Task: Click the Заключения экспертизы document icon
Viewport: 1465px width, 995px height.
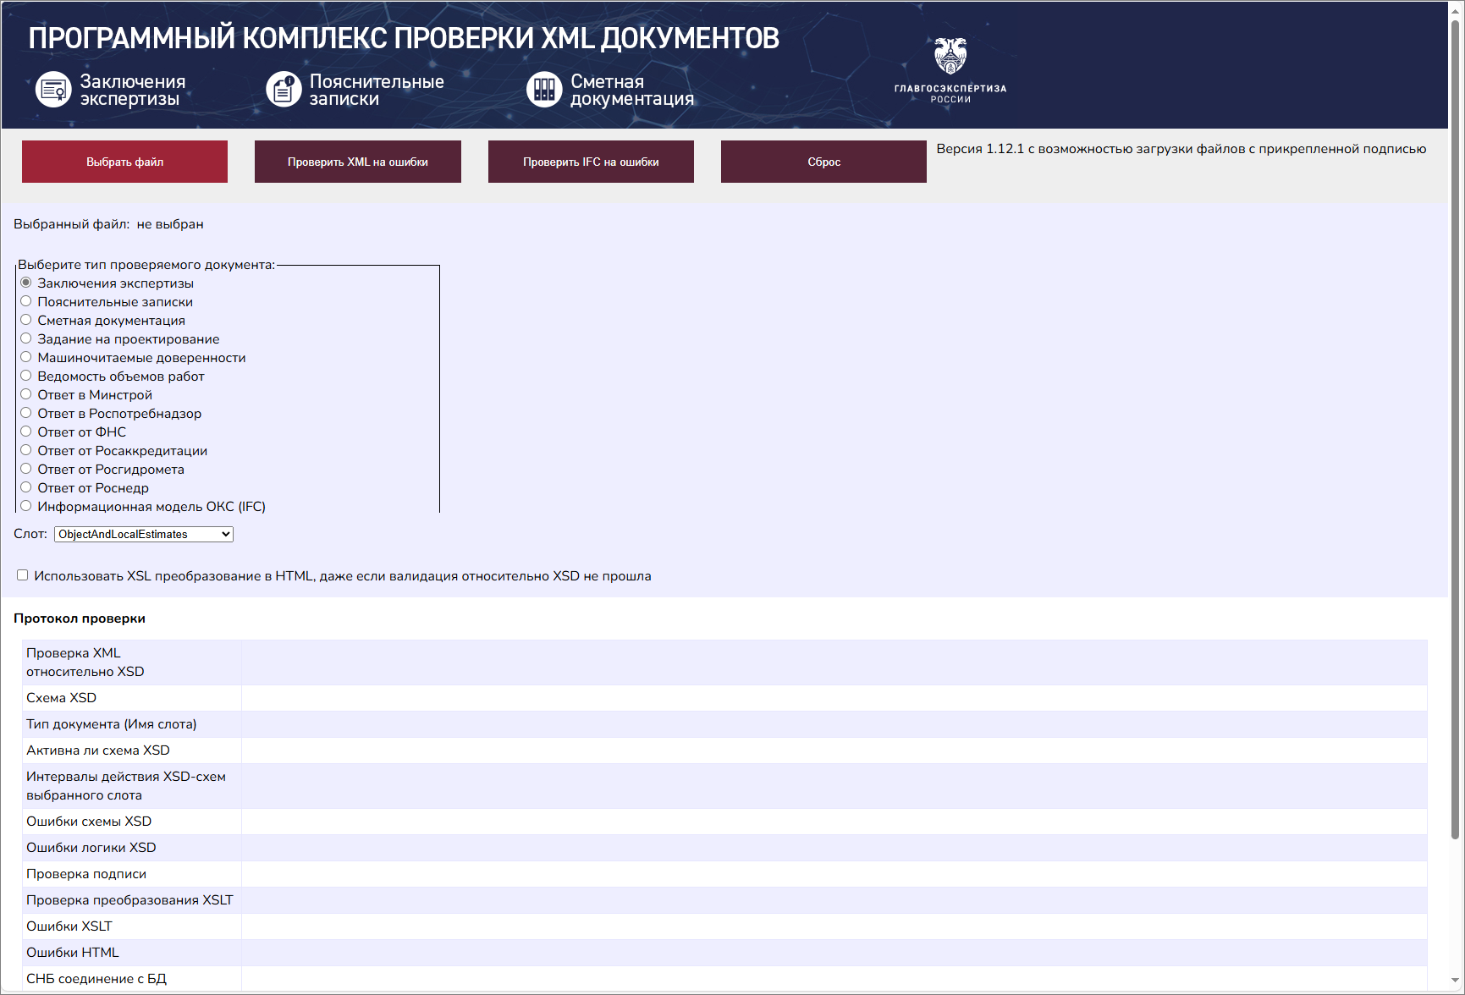Action: [52, 89]
